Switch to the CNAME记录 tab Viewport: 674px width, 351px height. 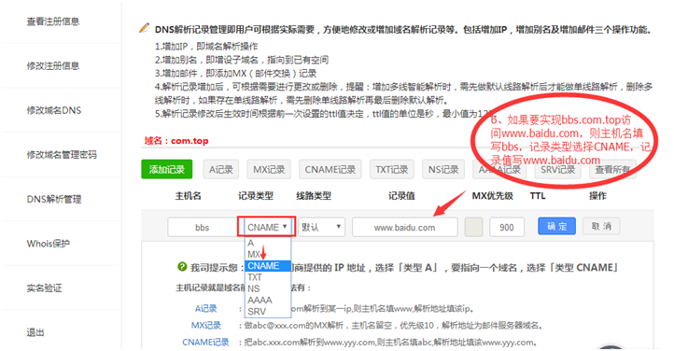[330, 169]
